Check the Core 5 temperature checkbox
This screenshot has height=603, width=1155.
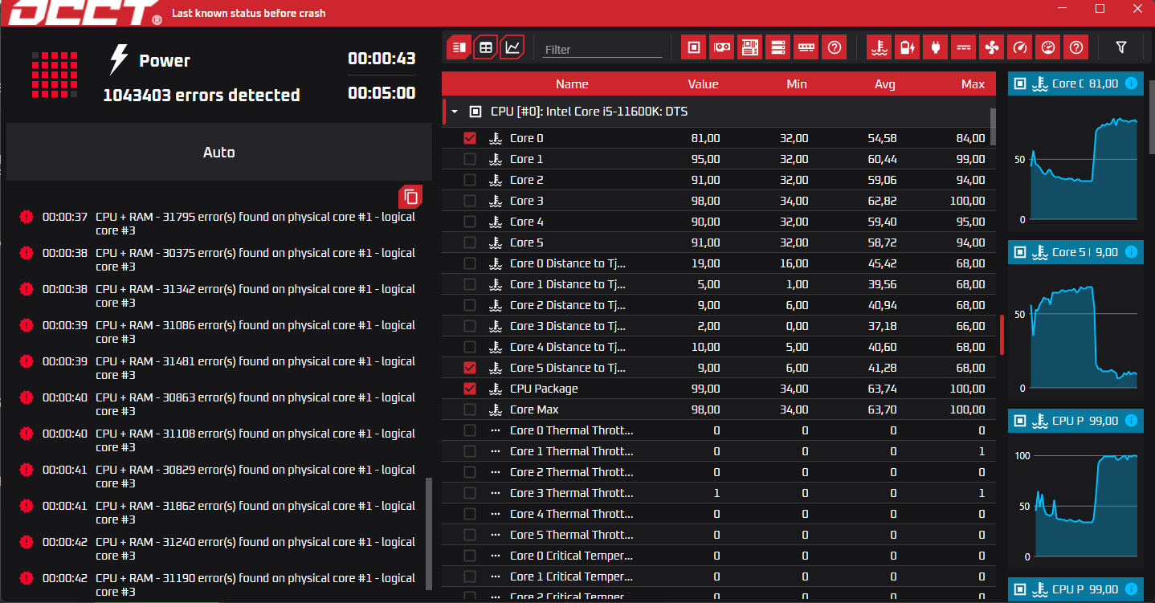[x=470, y=242]
